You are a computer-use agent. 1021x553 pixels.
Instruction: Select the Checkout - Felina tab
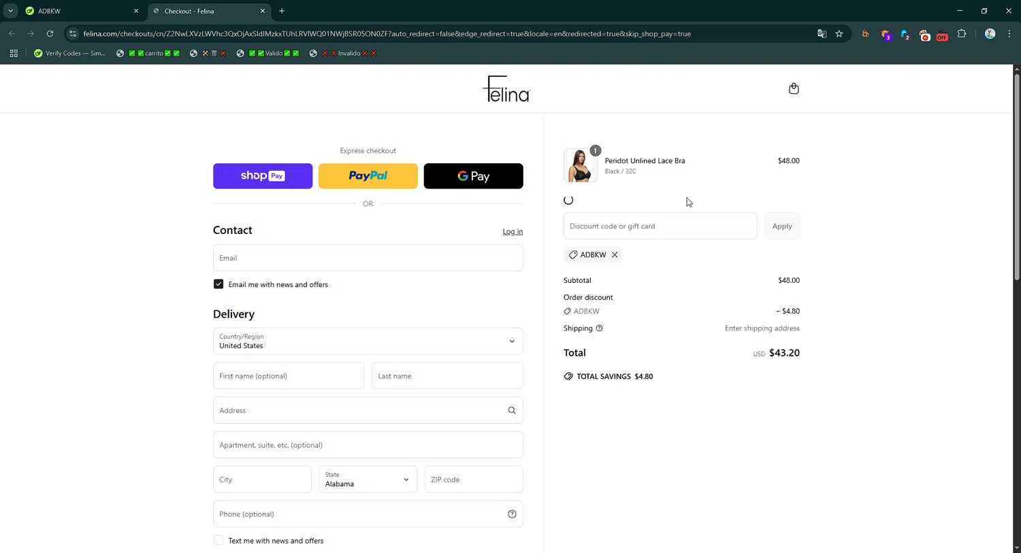[x=209, y=11]
